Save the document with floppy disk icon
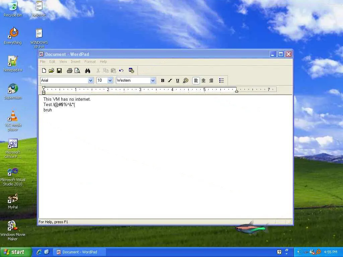The height and width of the screenshot is (257, 343). click(x=59, y=71)
